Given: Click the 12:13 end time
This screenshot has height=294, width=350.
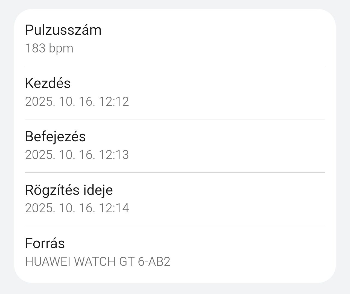Looking at the screenshot, I should [x=114, y=155].
